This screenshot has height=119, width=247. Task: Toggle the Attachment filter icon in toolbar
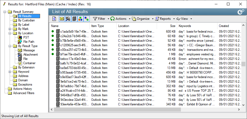click(68, 19)
